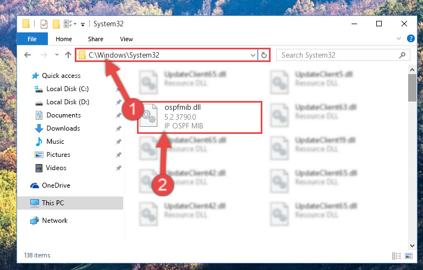
Task: Click the pin icon next to Music
Action: tap(118, 142)
